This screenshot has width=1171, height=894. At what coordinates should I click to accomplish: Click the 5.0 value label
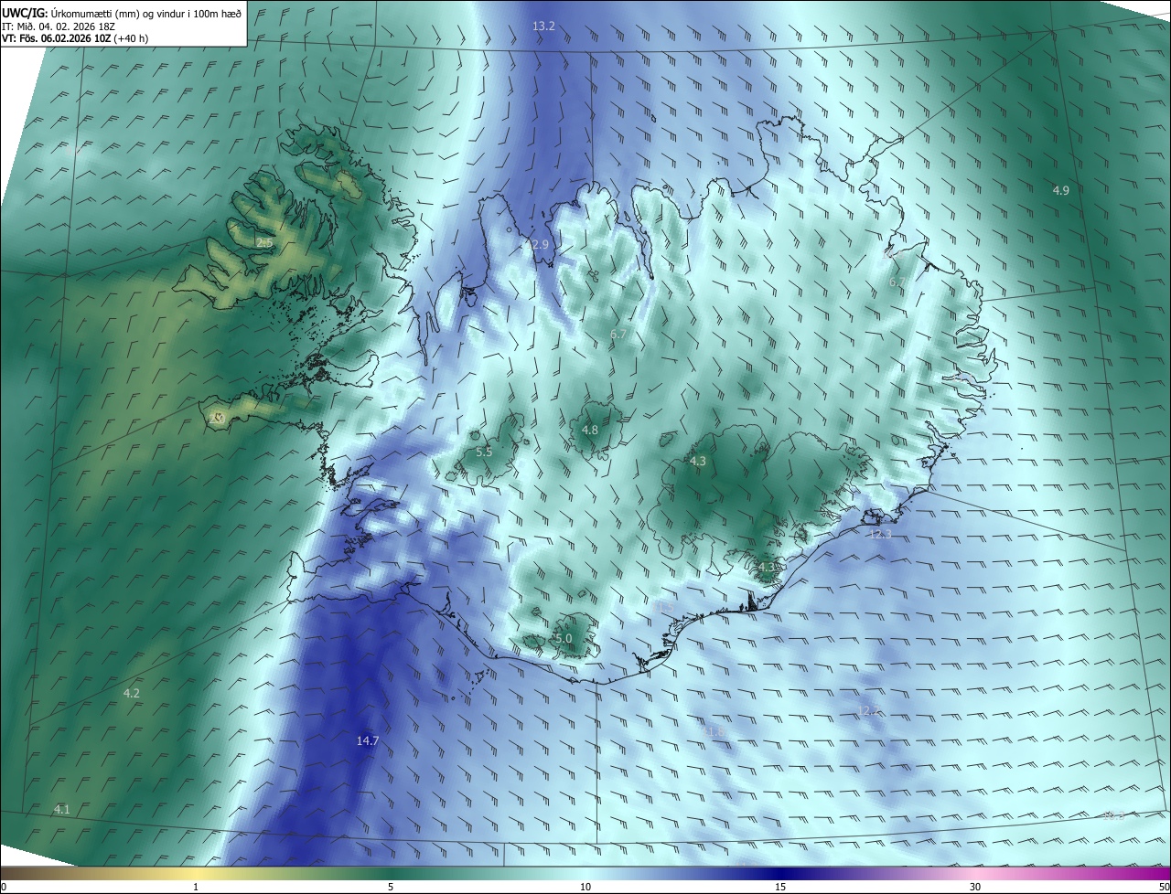coord(564,639)
